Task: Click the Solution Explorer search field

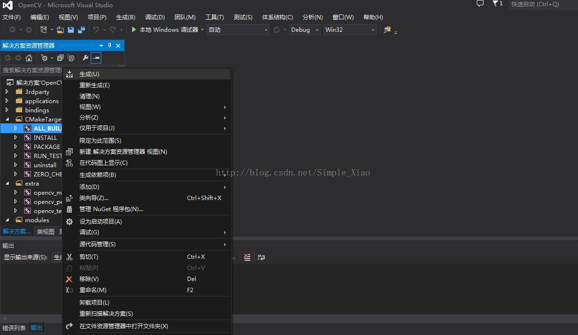Action: click(32, 70)
